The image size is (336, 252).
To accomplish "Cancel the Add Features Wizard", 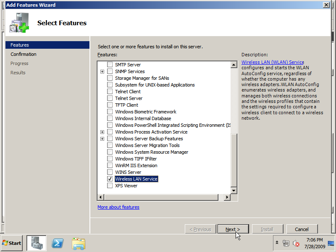I will pos(302,229).
